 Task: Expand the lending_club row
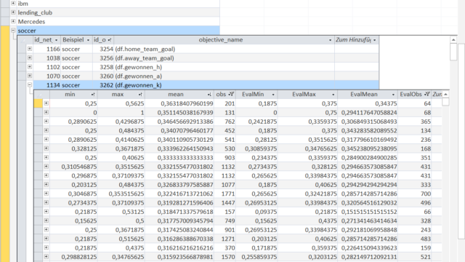(x=13, y=12)
